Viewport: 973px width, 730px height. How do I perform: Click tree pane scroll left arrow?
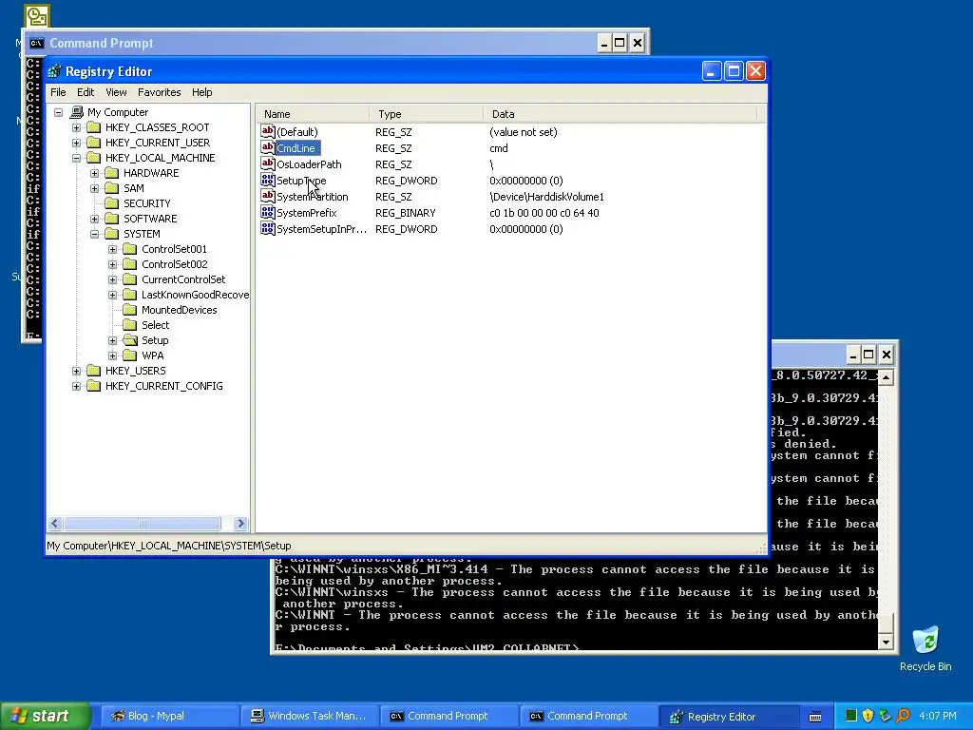point(54,524)
